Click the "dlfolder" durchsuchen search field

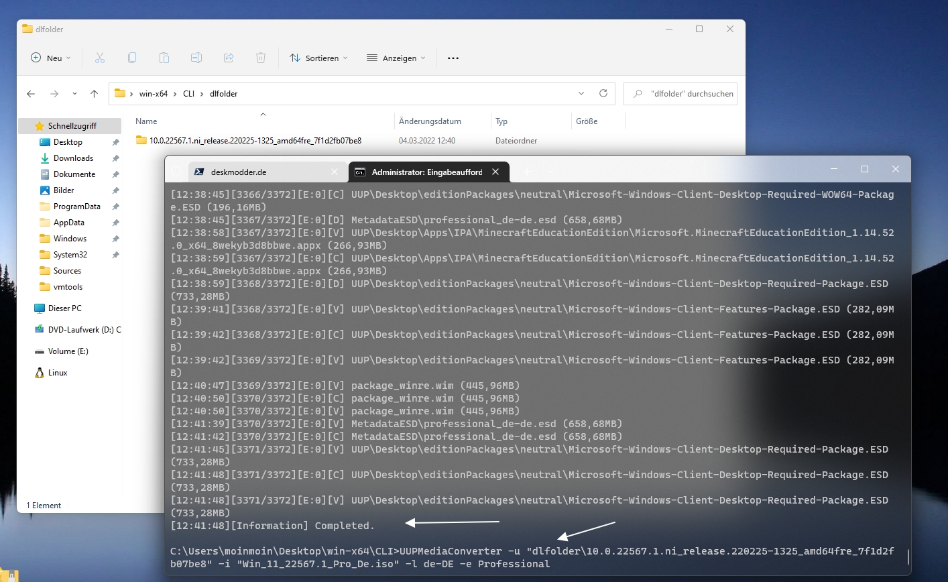[x=680, y=94]
